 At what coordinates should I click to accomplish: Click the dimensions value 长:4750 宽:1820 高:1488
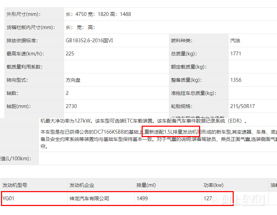pos(98,14)
